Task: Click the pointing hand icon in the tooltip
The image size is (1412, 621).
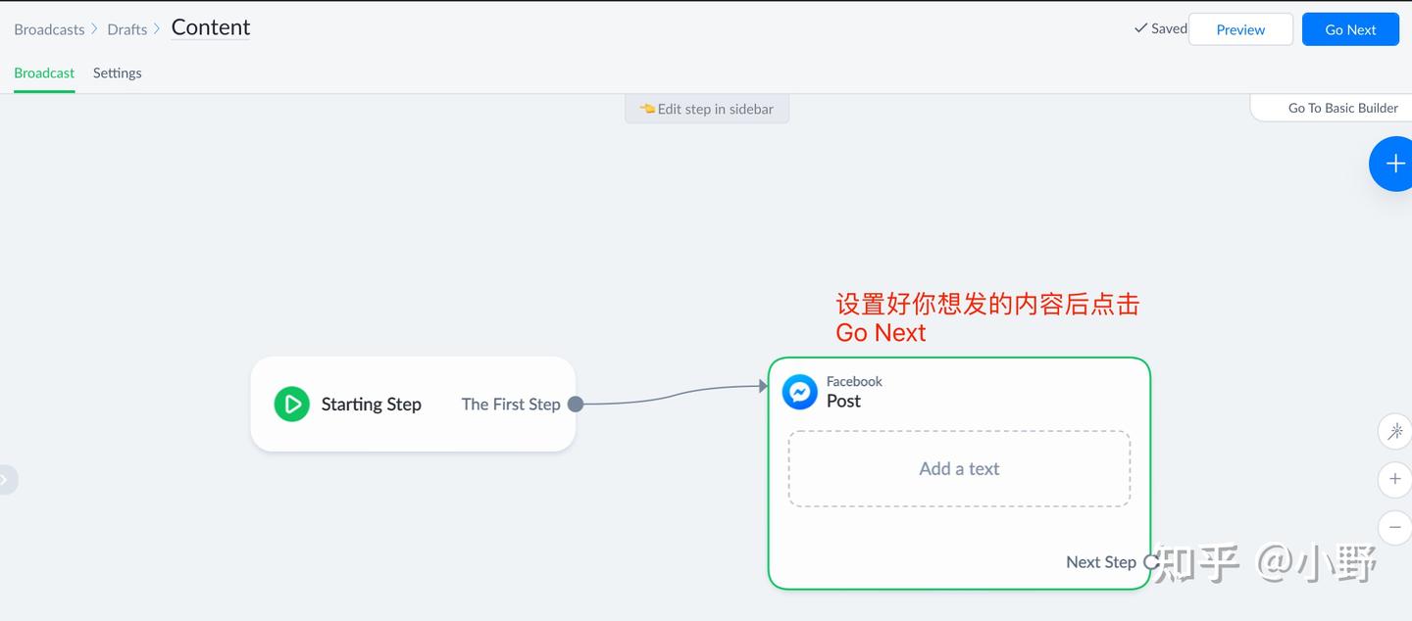Action: click(x=647, y=109)
